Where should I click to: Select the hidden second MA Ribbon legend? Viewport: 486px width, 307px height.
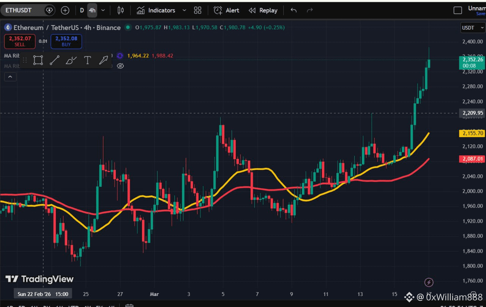pos(12,66)
